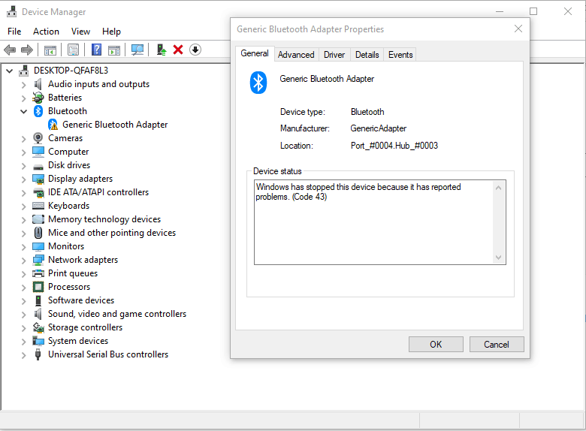Click the red X uninstall device icon
586x431 pixels.
coord(178,50)
